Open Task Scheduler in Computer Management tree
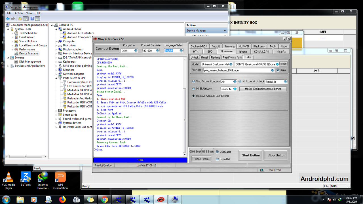This screenshot has height=204, width=363. (28, 33)
